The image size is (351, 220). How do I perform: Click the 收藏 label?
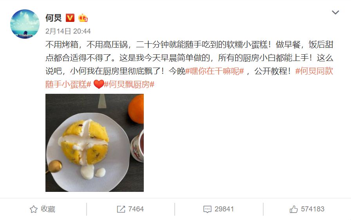pos(48,209)
